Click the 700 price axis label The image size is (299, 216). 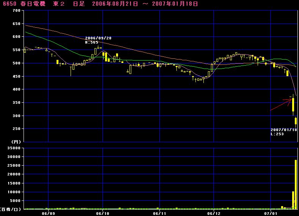17,11
